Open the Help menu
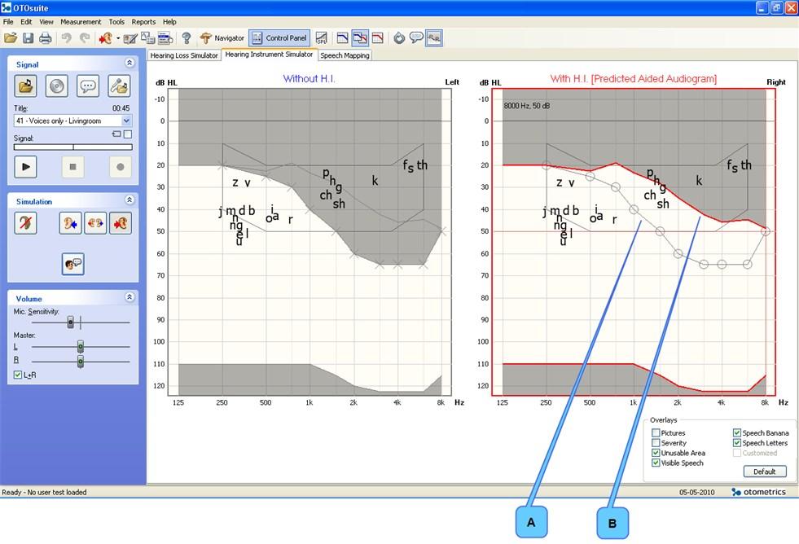The image size is (799, 544). [x=169, y=22]
